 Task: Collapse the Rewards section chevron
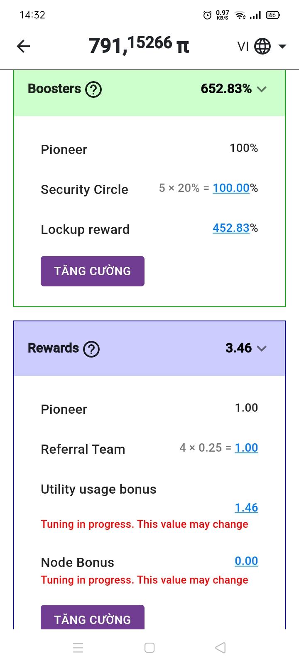click(x=262, y=348)
